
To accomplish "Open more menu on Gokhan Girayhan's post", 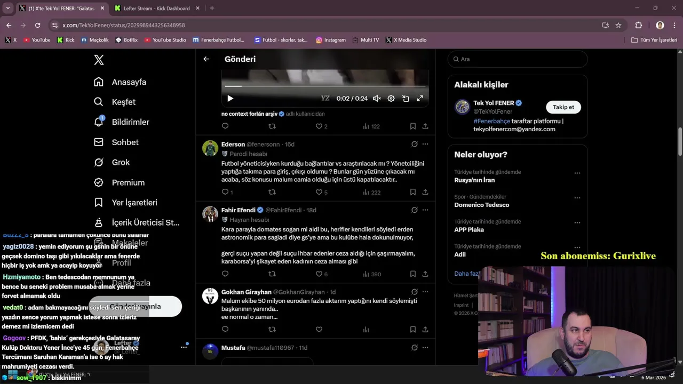I will pyautogui.click(x=425, y=292).
